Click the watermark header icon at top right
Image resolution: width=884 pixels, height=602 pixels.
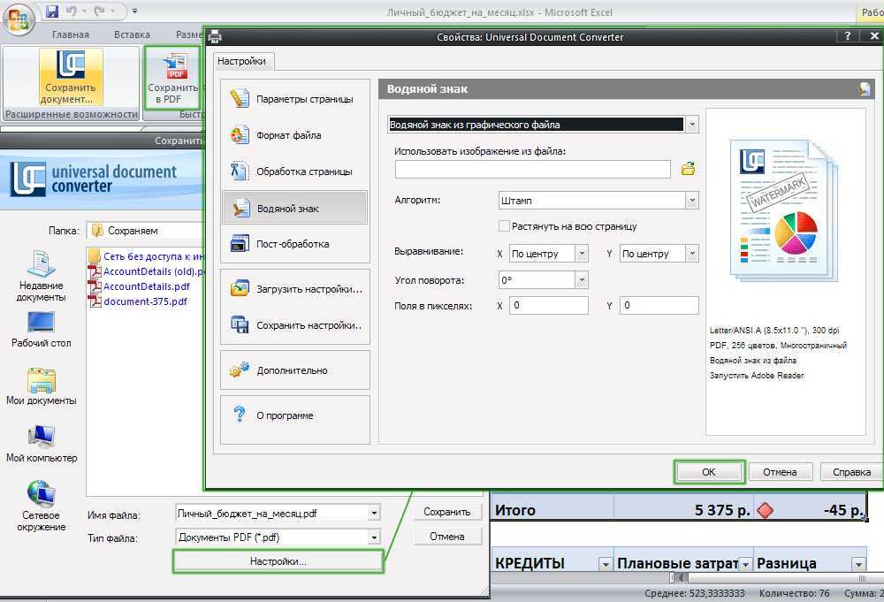point(865,88)
